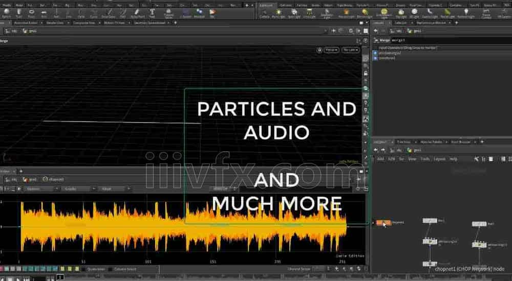Viewport: 512px width, 281px height.
Task: Add an Ambient Light from the shelf
Action: [x=466, y=13]
